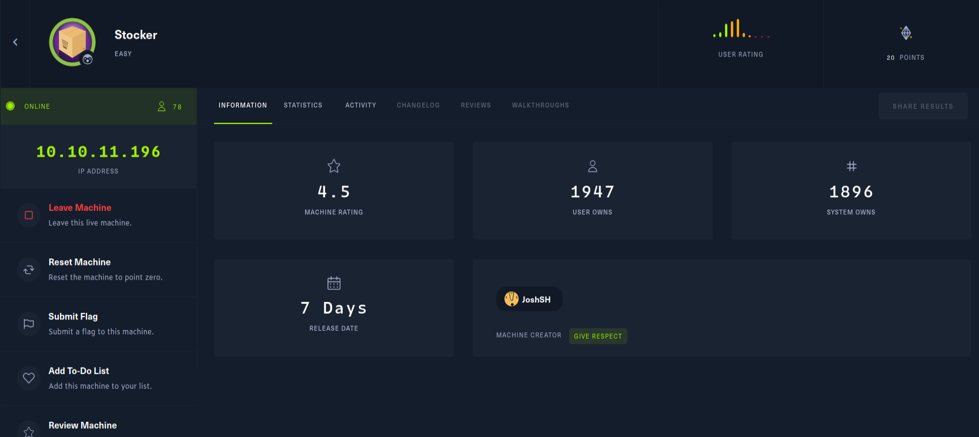Open the Stocker machine avatar image
Screen dimensions: 979x437
[72, 42]
